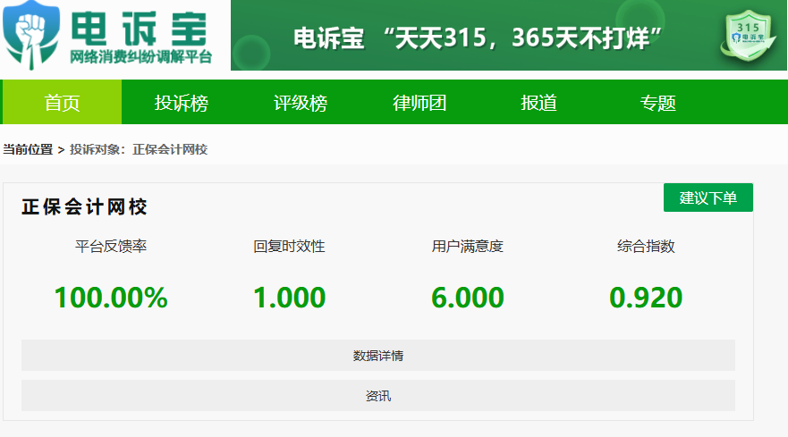Open the 首页 navigation tab
Image resolution: width=788 pixels, height=437 pixels.
63,102
